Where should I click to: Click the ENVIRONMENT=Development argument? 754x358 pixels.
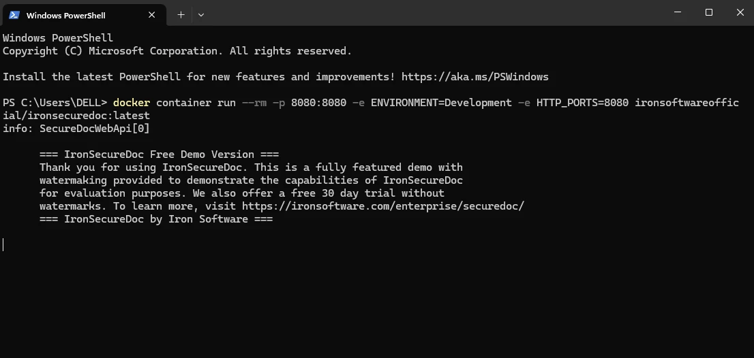pos(441,103)
